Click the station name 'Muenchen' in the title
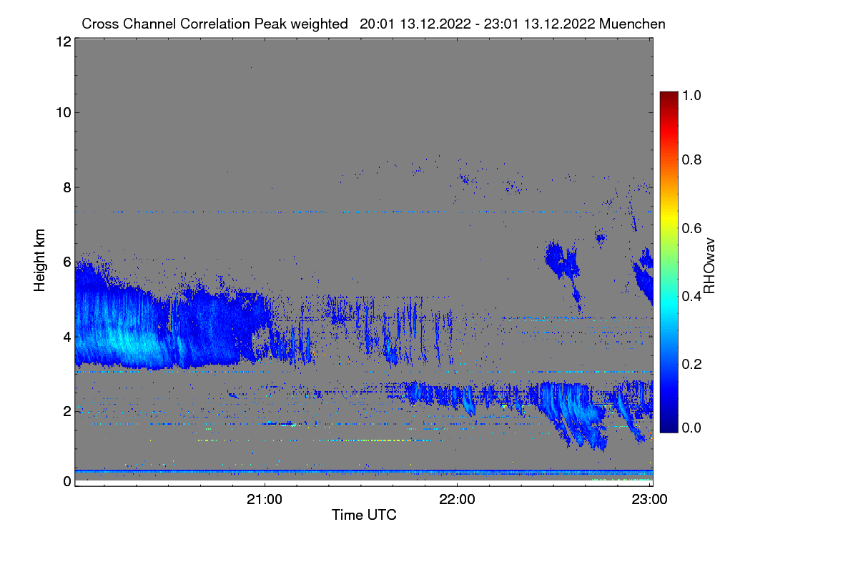This screenshot has width=858, height=572. [633, 24]
